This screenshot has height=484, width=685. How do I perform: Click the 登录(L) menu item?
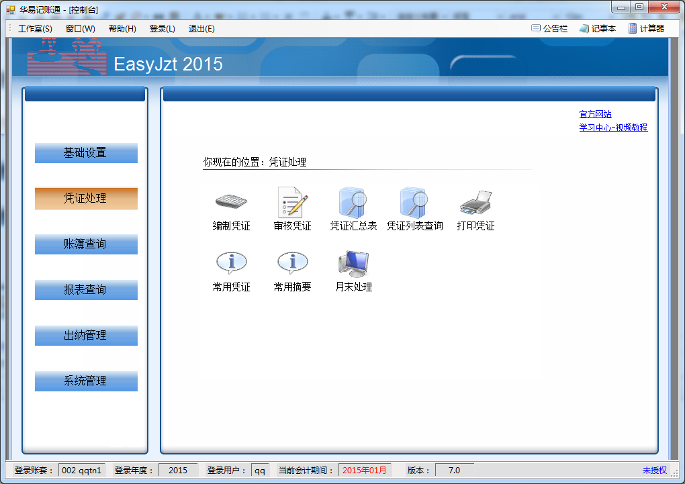click(x=162, y=29)
